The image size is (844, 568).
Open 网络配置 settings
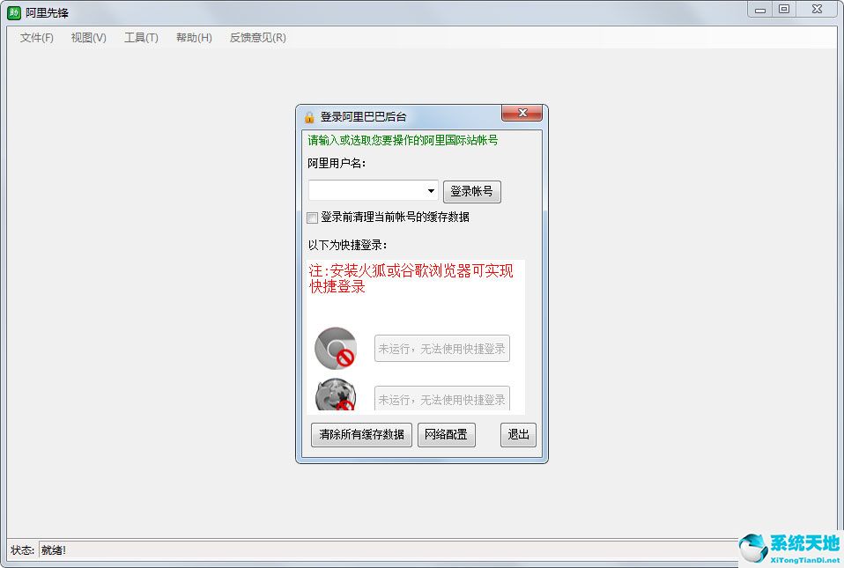click(446, 435)
